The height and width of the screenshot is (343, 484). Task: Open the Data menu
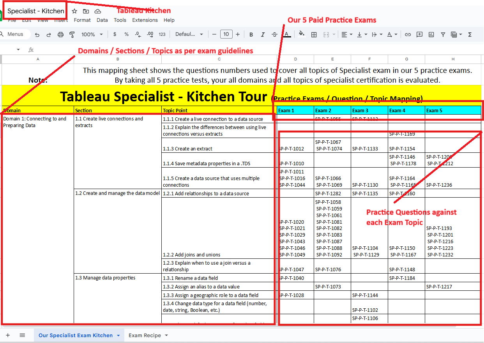point(102,20)
